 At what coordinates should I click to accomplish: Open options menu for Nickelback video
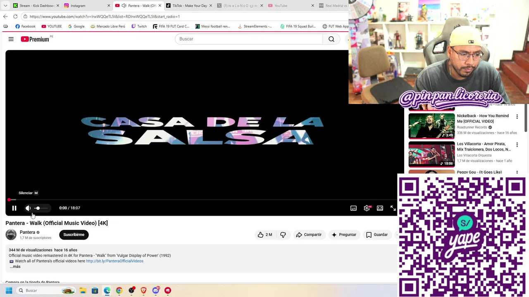click(517, 117)
